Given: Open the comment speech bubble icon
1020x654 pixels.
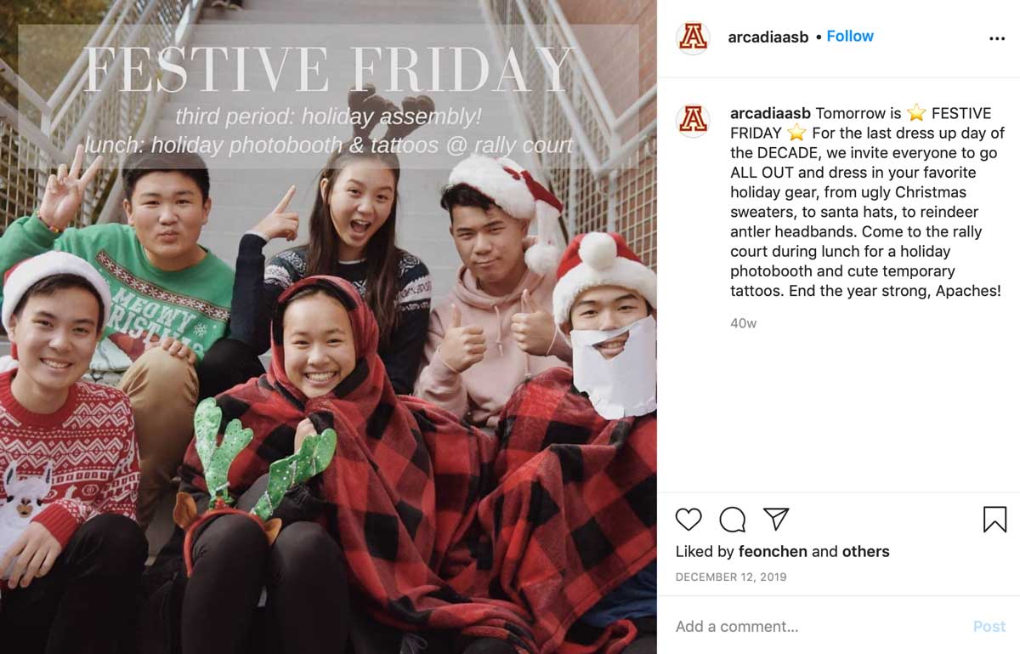Looking at the screenshot, I should (x=733, y=520).
